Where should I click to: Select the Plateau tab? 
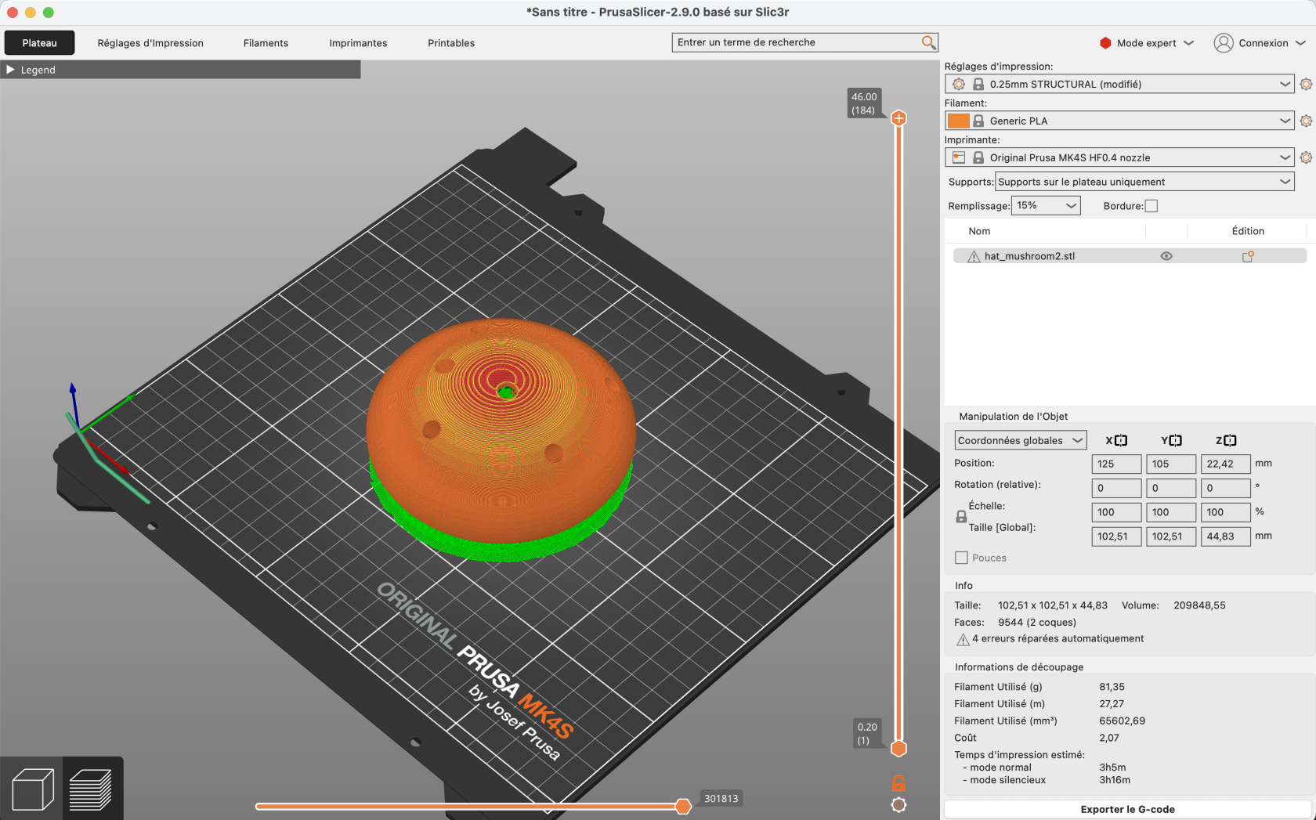(39, 43)
